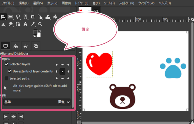Pick the blue paw print on canvas
Viewport: 194px width, 124px height.
point(173,68)
